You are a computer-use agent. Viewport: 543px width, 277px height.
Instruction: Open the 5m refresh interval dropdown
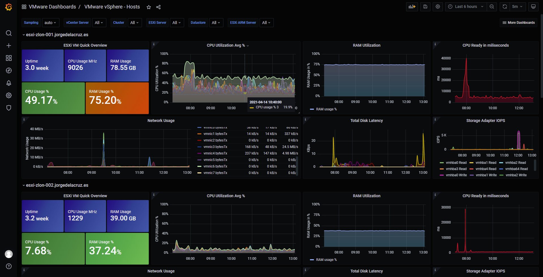[518, 7]
